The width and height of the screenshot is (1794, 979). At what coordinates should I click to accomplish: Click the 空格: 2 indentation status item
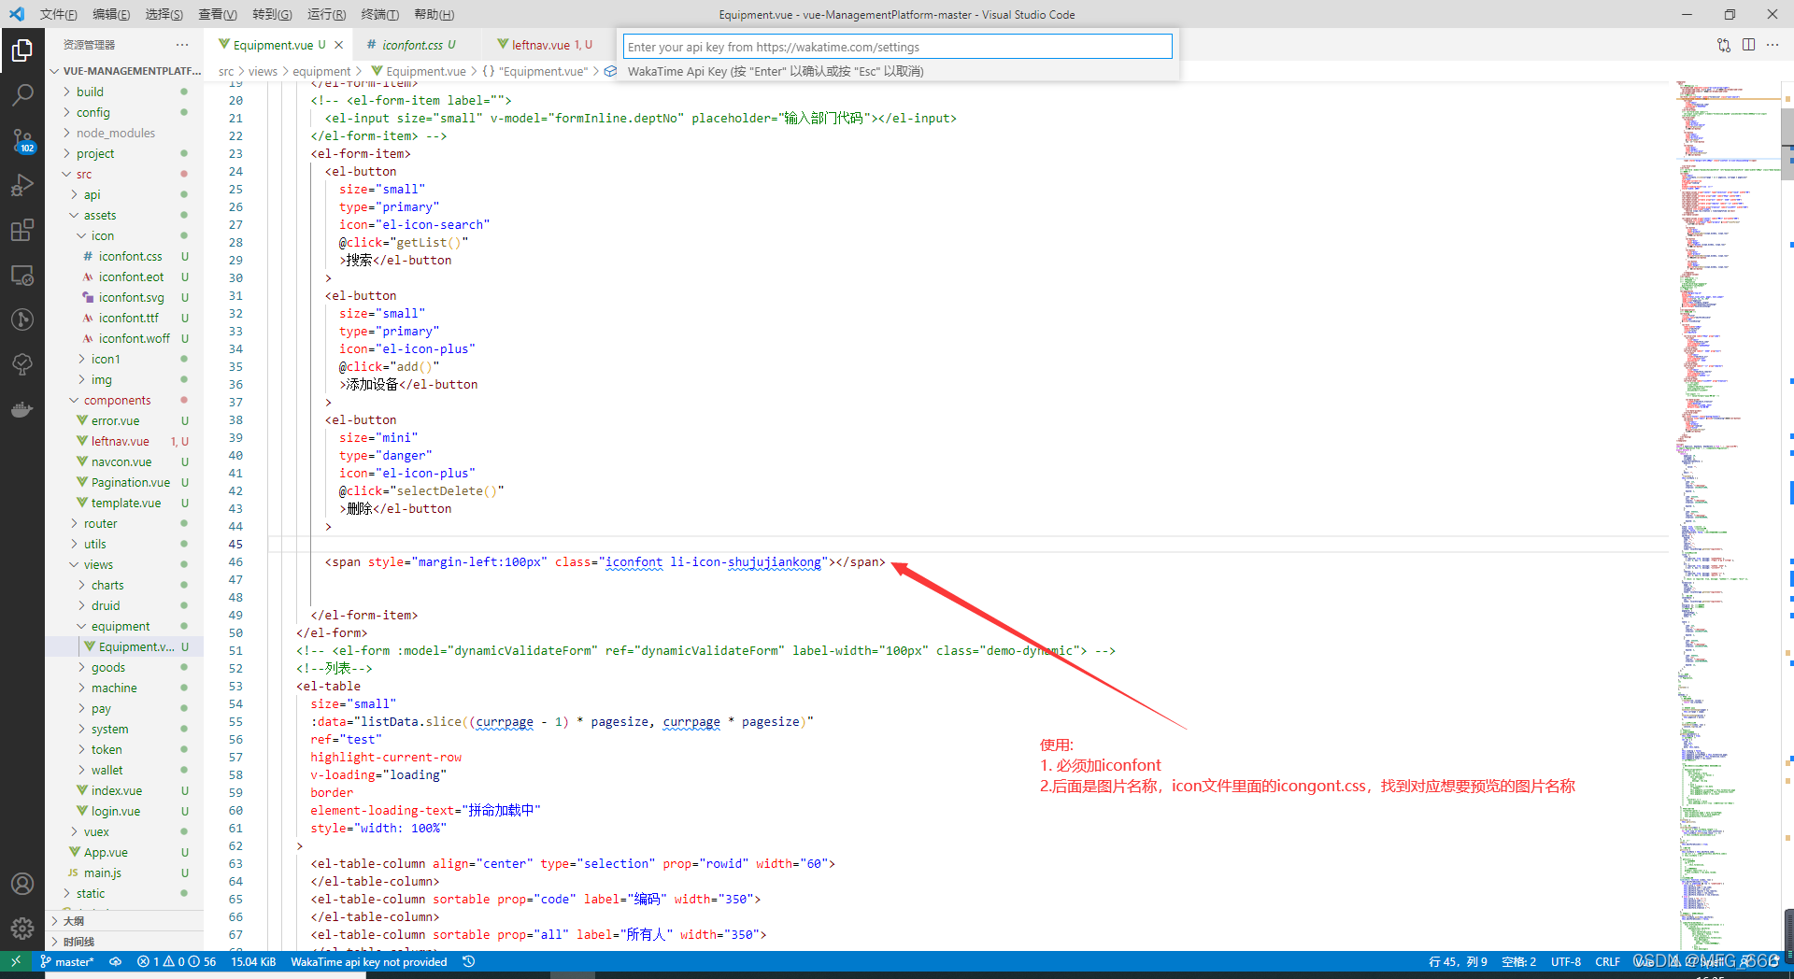coord(1519,961)
